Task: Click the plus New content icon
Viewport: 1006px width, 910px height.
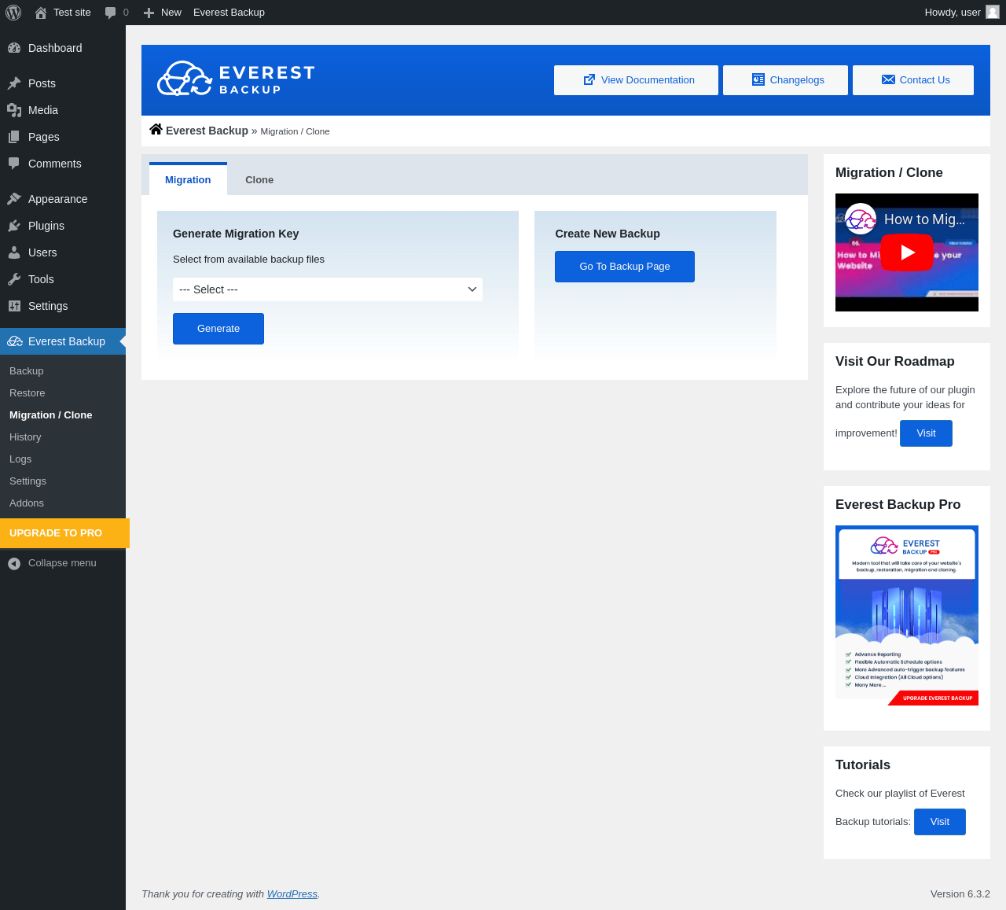Action: coord(149,13)
